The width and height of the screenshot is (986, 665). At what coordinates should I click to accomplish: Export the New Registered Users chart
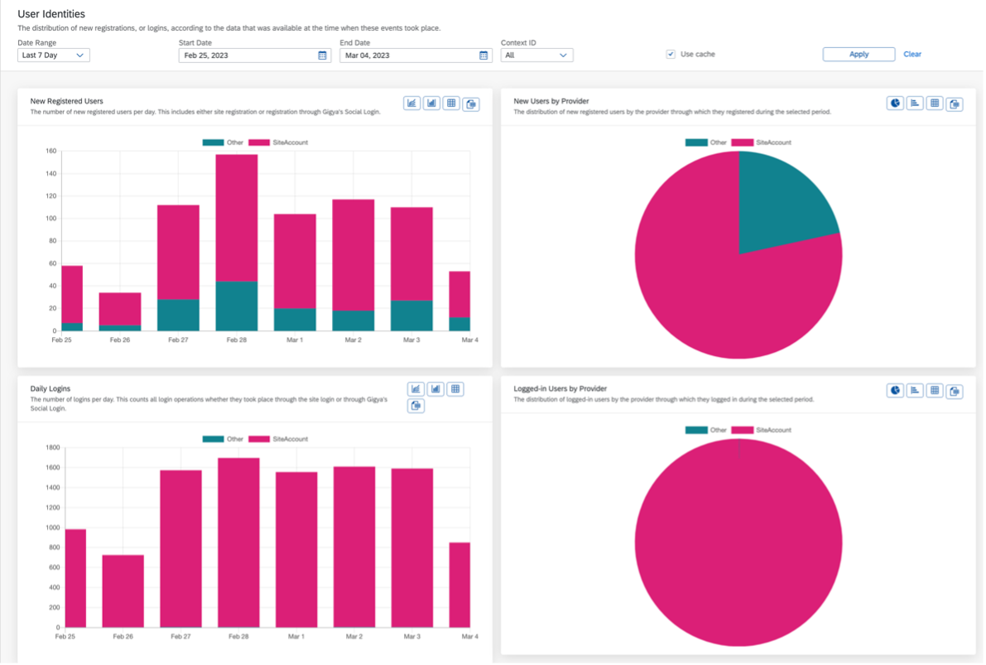pyautogui.click(x=471, y=104)
